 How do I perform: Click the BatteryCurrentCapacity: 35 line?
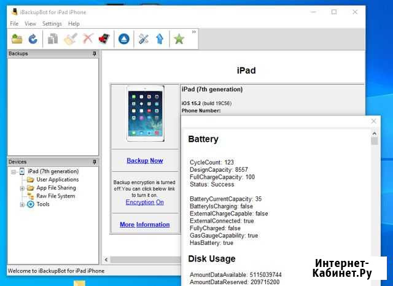pos(225,199)
